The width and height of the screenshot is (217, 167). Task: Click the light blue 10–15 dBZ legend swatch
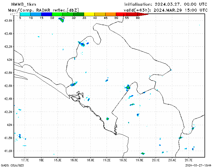(x=36, y=14)
